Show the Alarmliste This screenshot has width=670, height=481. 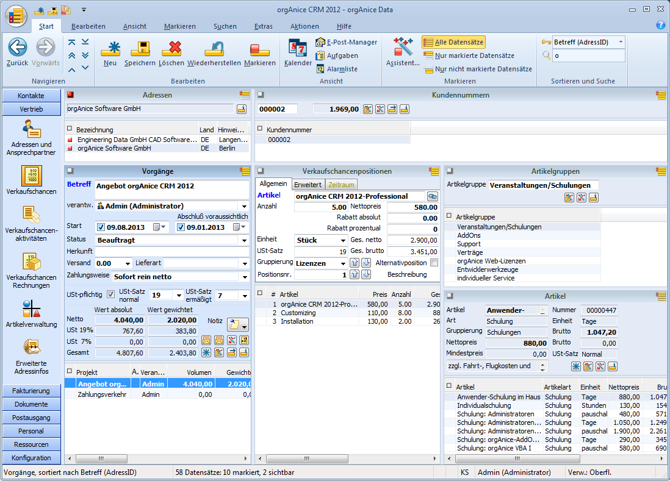(x=336, y=69)
